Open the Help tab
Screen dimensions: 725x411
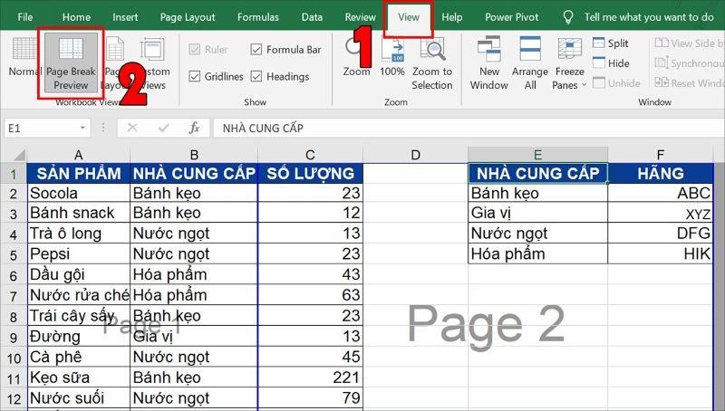coord(451,17)
